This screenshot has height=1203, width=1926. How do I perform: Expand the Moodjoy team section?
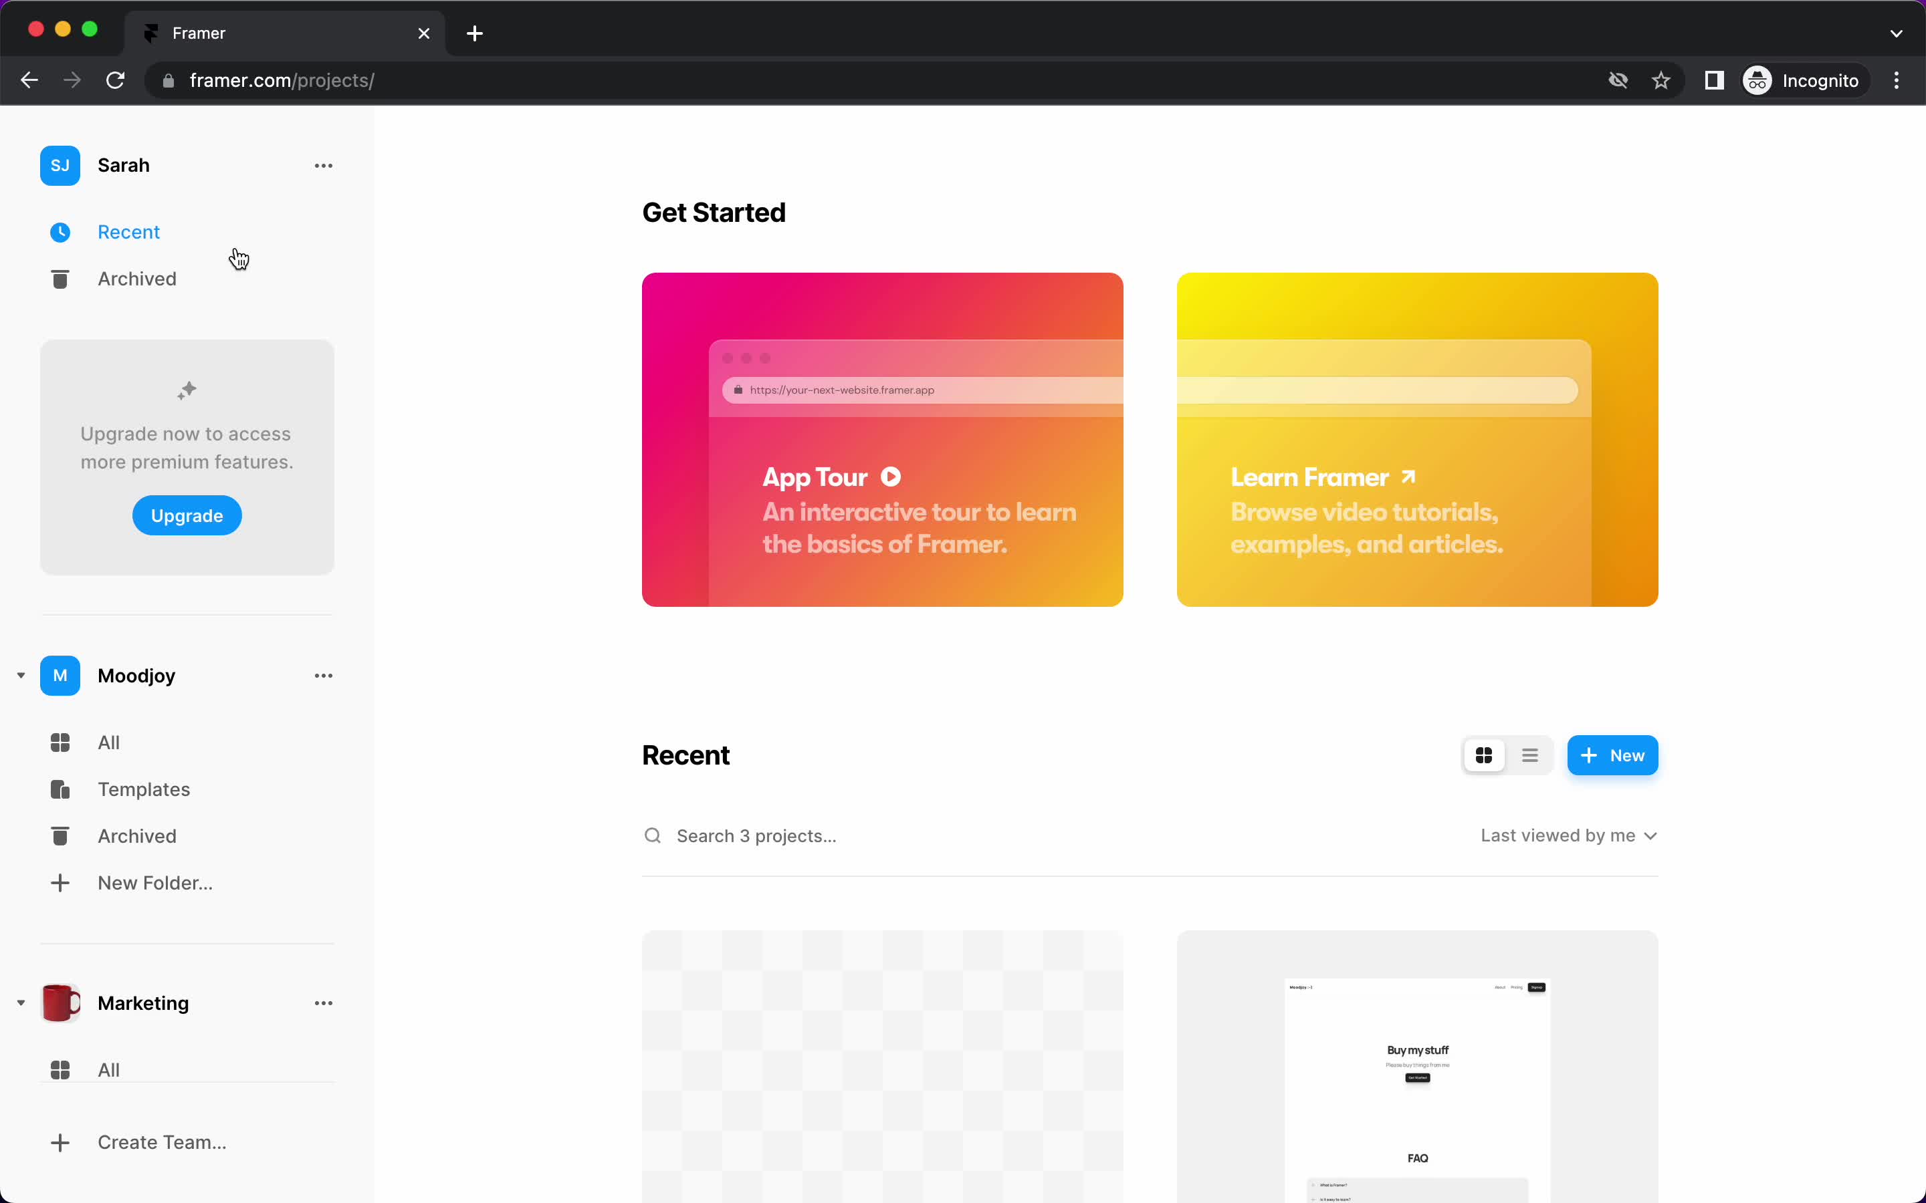coord(21,675)
